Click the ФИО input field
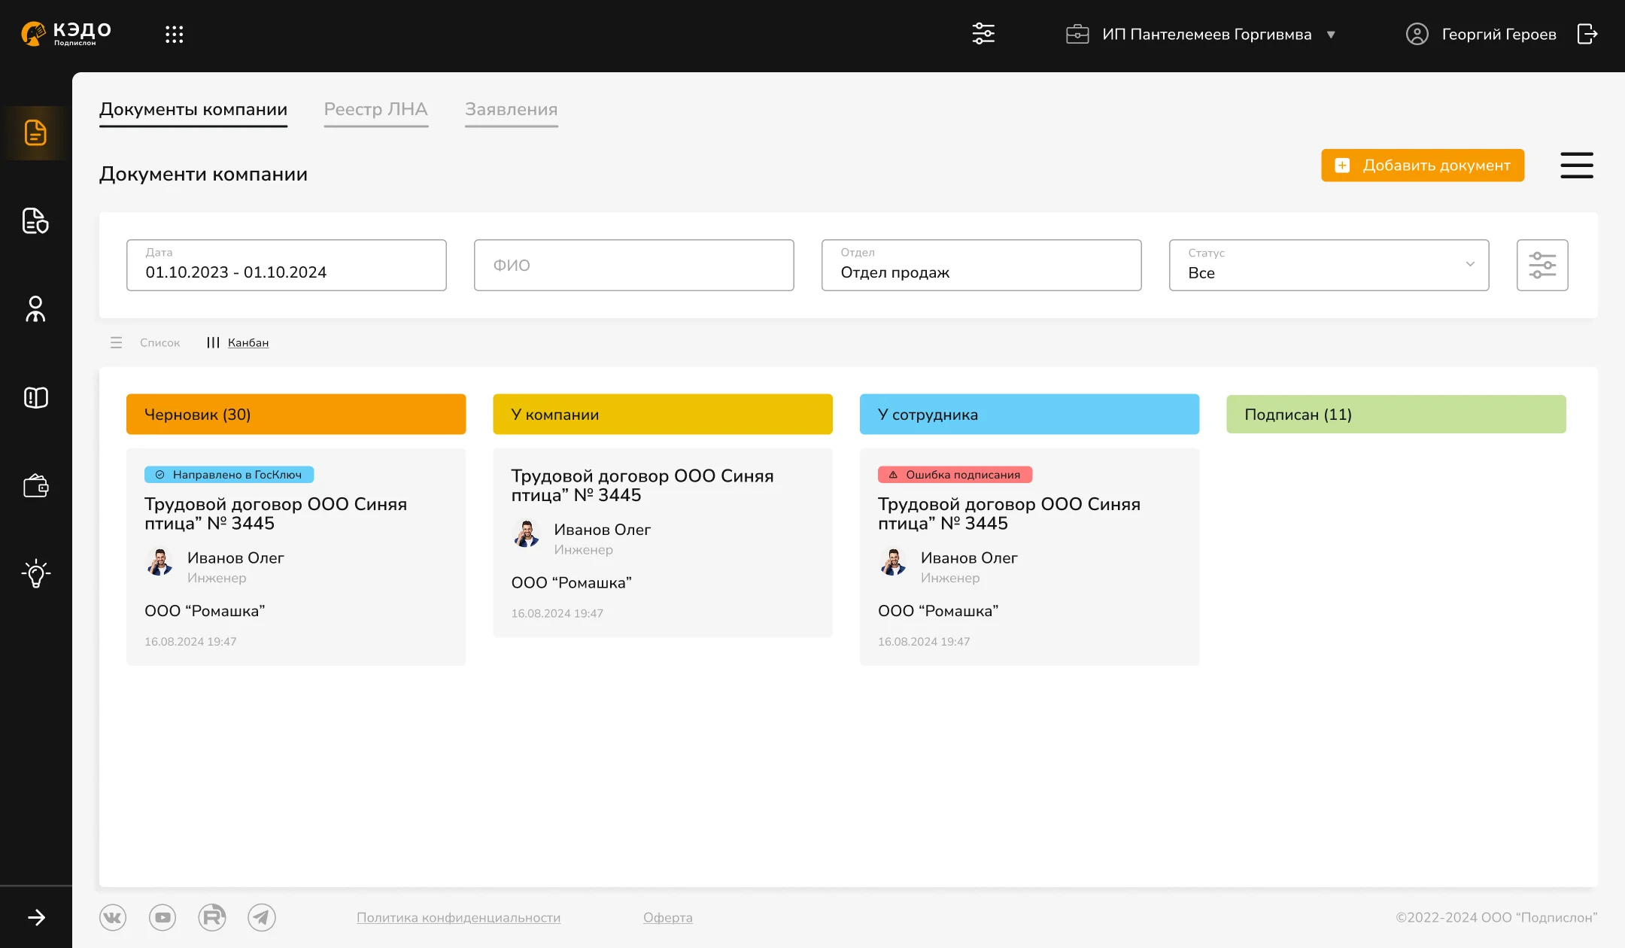 [634, 265]
